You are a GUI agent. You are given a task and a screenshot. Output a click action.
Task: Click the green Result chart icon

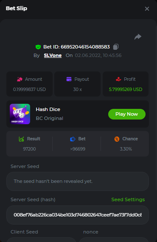pyautogui.click(x=21, y=139)
